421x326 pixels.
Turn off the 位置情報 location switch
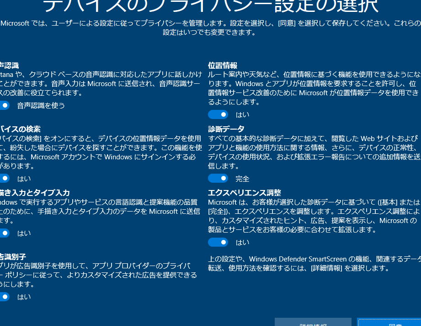218,114
